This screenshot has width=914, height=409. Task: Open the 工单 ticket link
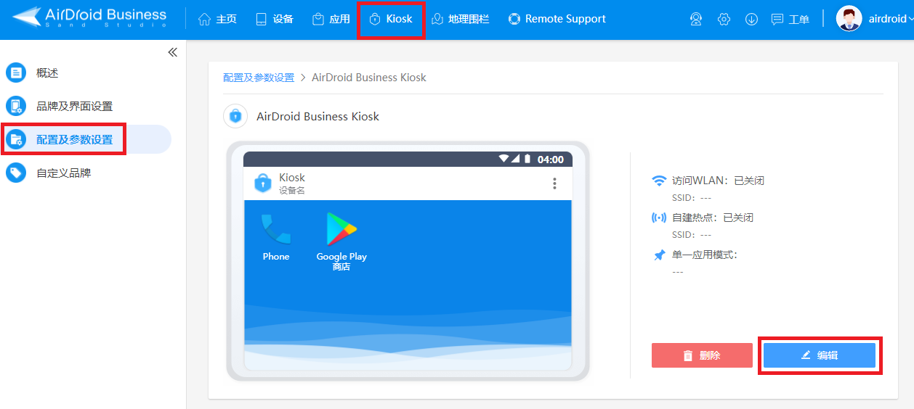coord(790,20)
